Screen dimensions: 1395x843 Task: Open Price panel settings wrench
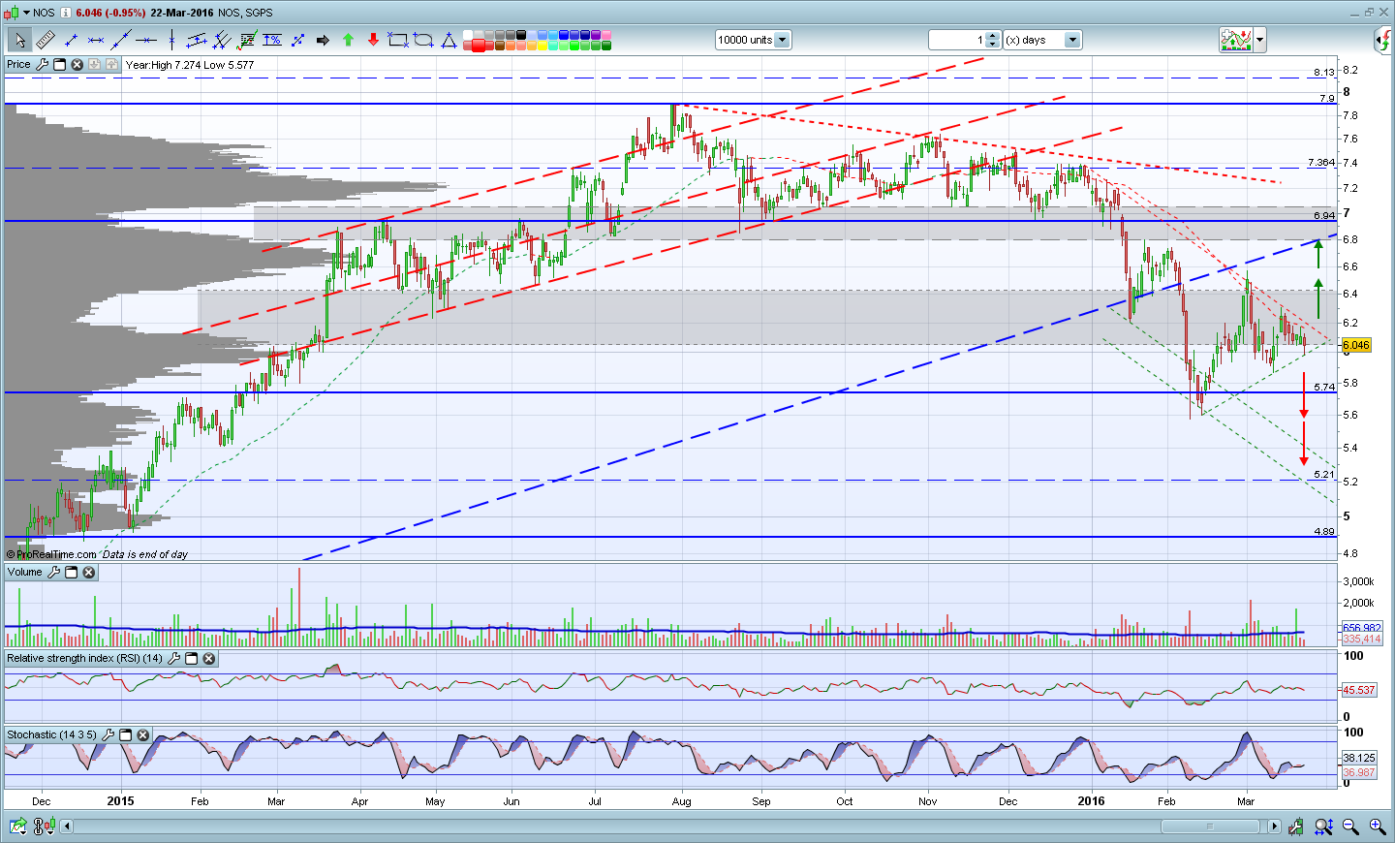42,65
